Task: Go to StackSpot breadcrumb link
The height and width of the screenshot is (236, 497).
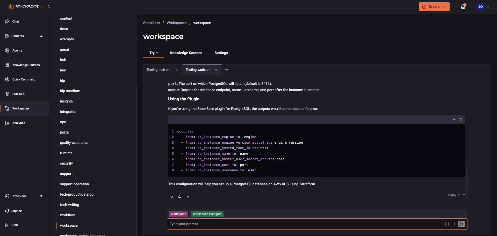Action: point(152,23)
